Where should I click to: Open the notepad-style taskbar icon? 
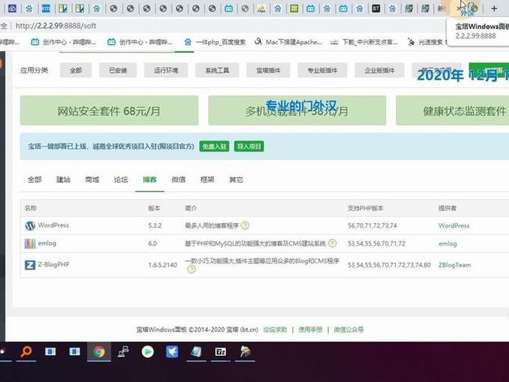coord(196,352)
